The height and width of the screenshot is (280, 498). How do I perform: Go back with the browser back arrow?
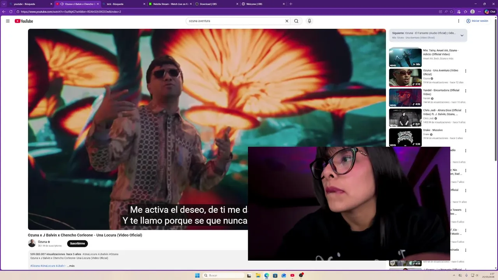tap(4, 12)
